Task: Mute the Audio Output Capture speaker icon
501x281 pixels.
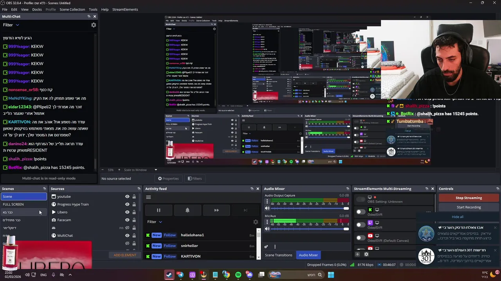Action: click(x=267, y=208)
